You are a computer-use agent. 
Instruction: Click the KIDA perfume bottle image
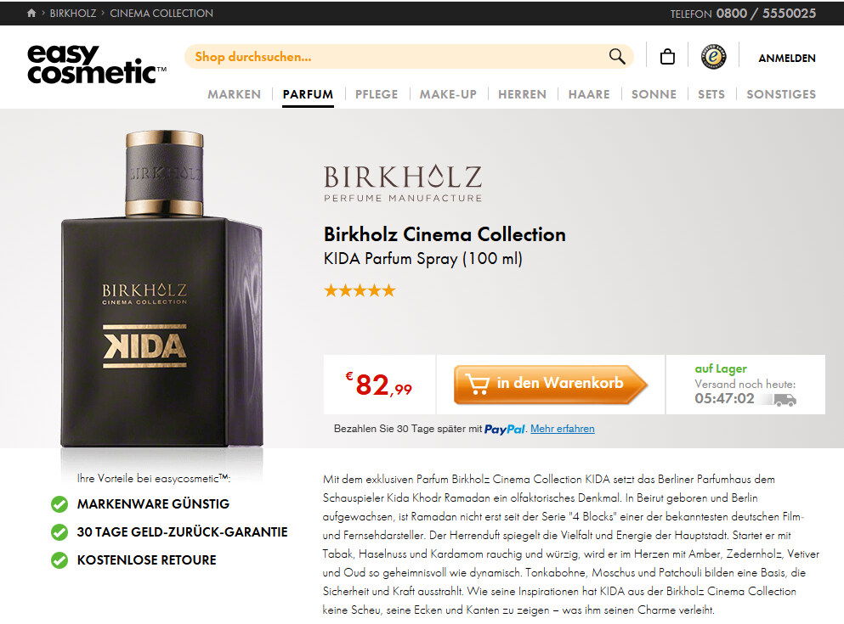(162, 289)
